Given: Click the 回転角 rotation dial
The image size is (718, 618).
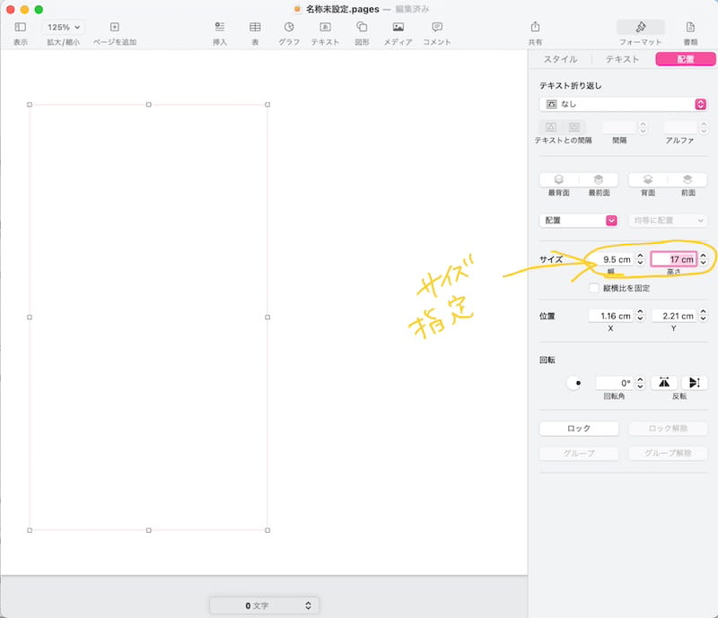Looking at the screenshot, I should click(578, 383).
